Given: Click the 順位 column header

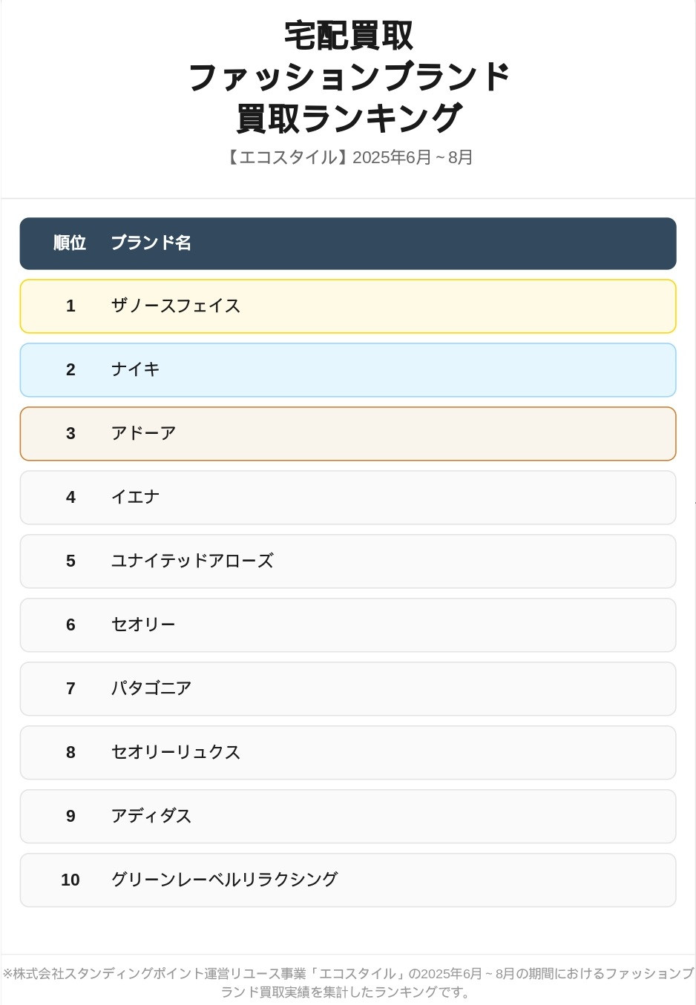Looking at the screenshot, I should (x=70, y=243).
